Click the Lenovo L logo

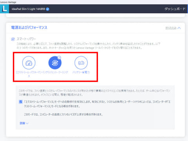click(x=4, y=9)
